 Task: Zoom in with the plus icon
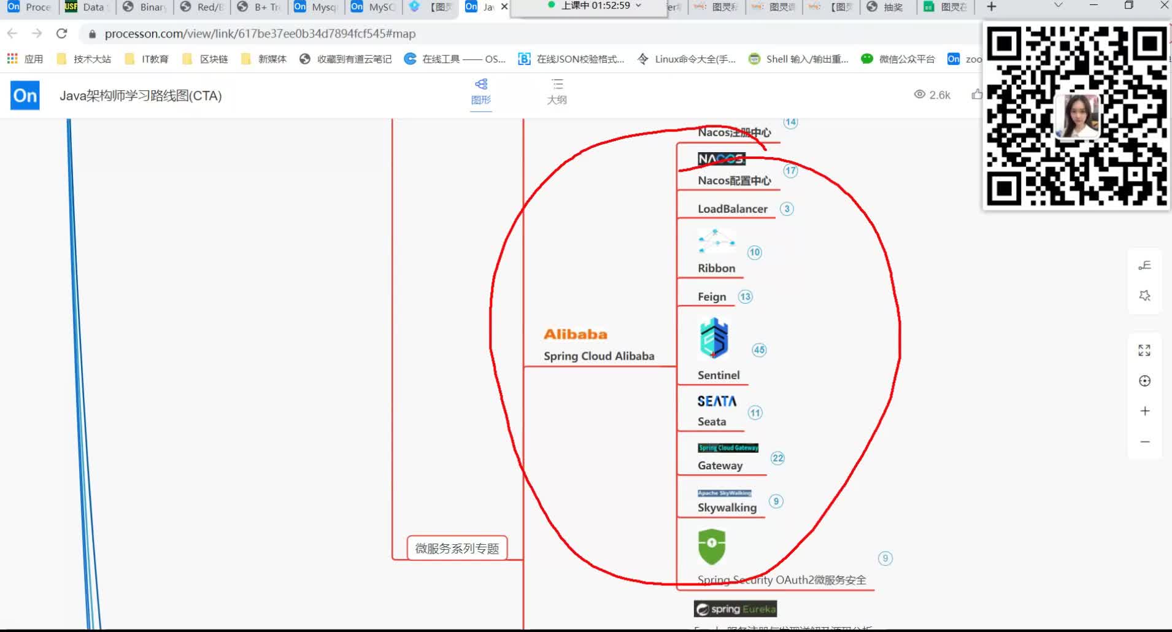pyautogui.click(x=1144, y=411)
